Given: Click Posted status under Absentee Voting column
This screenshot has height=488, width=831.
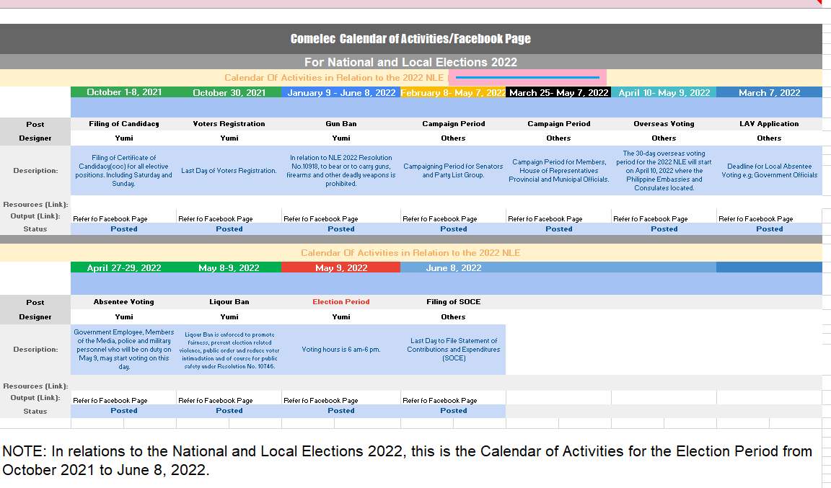Looking at the screenshot, I should pyautogui.click(x=124, y=411).
